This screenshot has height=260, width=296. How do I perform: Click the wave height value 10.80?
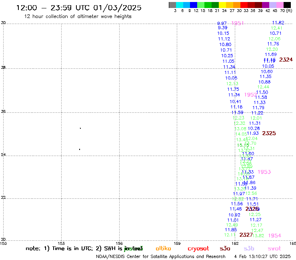tap(225, 44)
